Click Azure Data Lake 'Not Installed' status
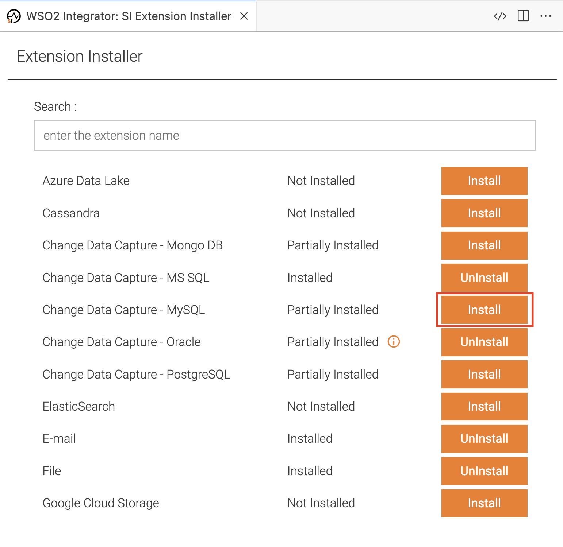563x547 pixels. pos(321,181)
